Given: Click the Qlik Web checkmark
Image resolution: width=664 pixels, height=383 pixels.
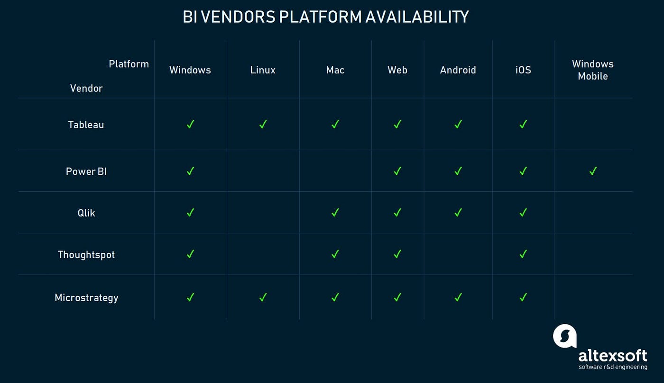Looking at the screenshot, I should pos(397,213).
